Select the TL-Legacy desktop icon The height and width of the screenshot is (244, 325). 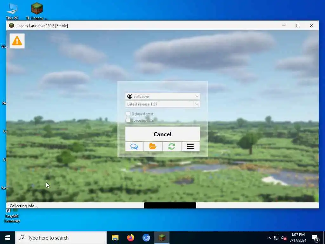pos(37,11)
